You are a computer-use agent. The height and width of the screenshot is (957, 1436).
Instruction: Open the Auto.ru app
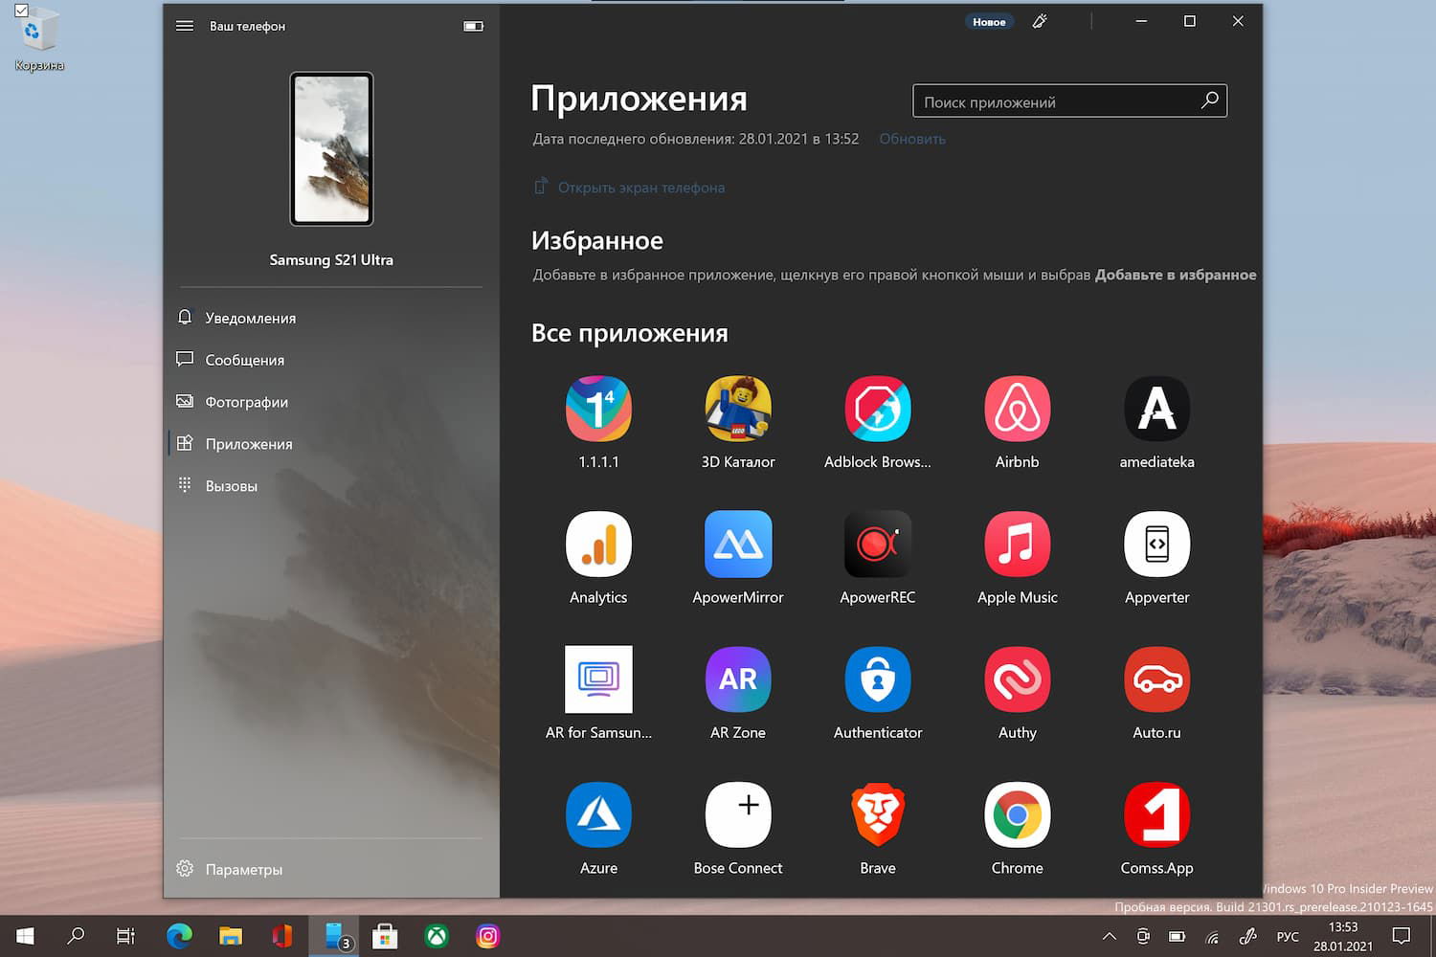point(1156,679)
